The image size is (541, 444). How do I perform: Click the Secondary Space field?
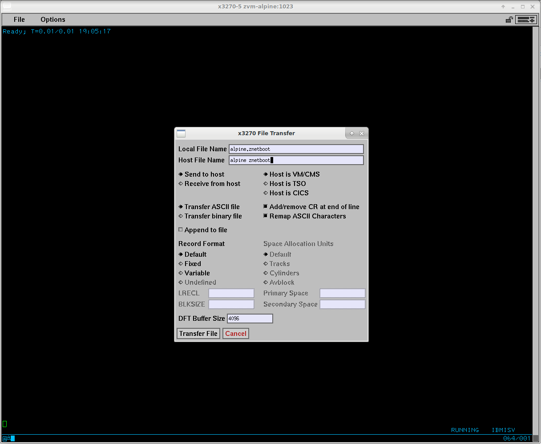[x=343, y=304]
